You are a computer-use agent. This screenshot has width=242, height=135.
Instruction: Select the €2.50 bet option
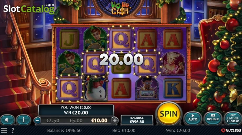coord(53,121)
